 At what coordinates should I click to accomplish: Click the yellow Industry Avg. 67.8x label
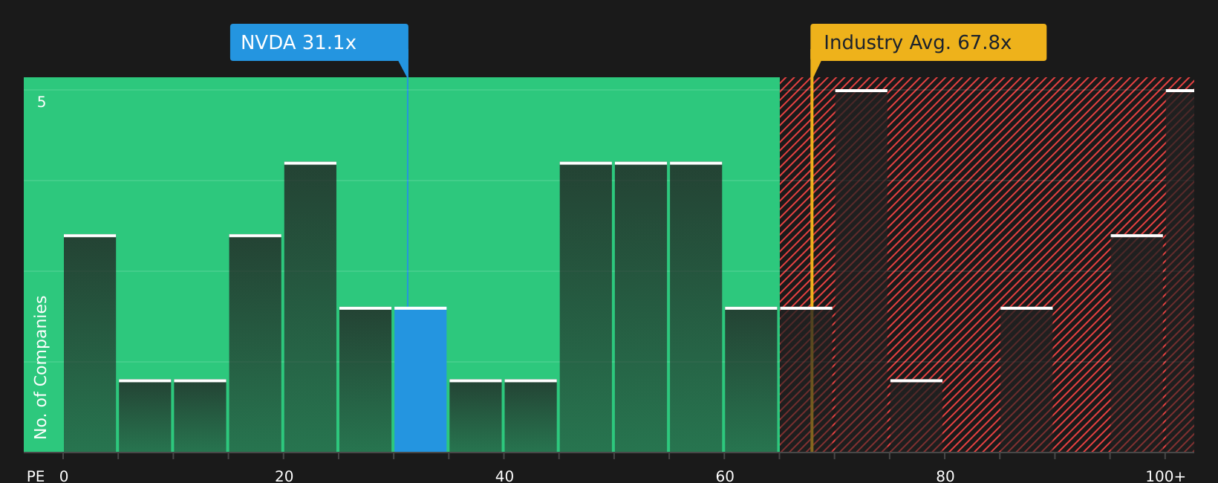click(928, 42)
